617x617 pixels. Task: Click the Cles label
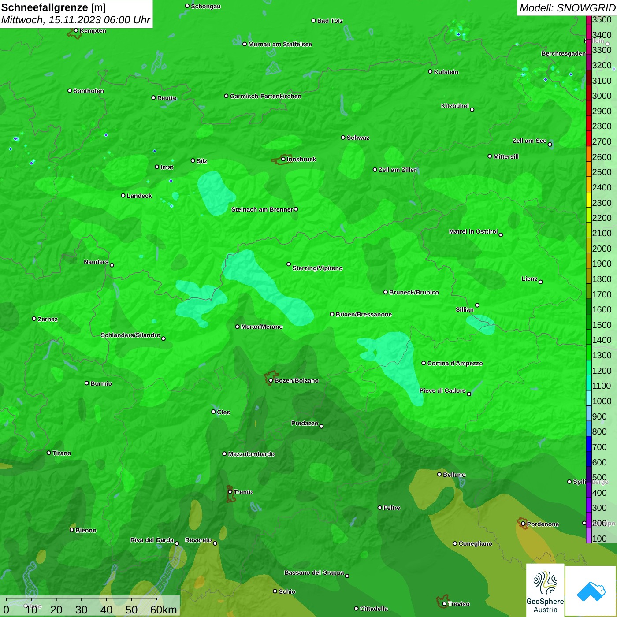click(x=224, y=412)
